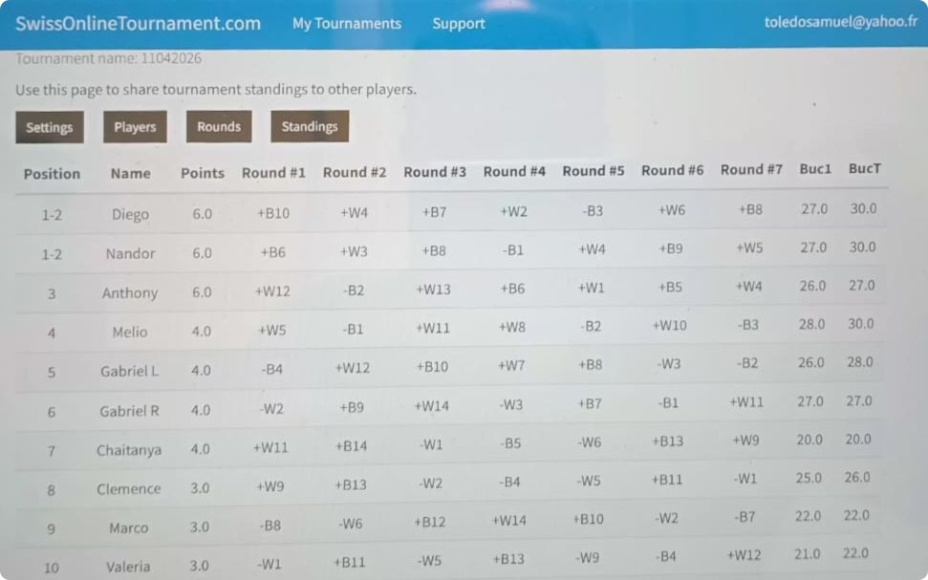Image resolution: width=928 pixels, height=580 pixels.
Task: Click the Players button
Action: (135, 127)
